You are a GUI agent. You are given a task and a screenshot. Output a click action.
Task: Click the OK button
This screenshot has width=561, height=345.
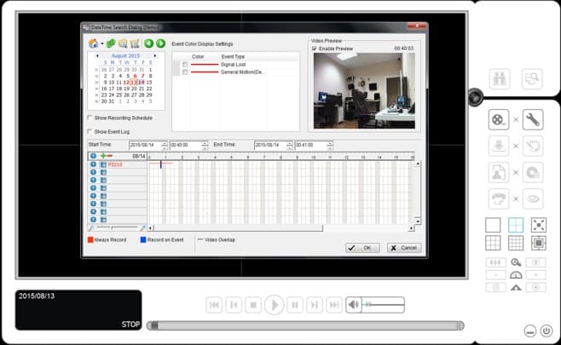362,247
